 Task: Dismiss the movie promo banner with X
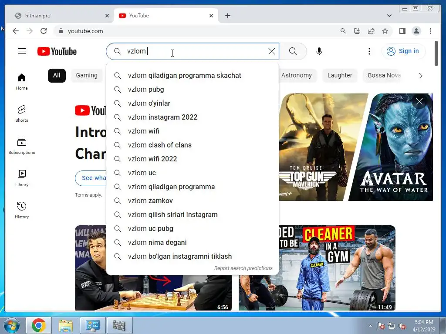[x=419, y=101]
